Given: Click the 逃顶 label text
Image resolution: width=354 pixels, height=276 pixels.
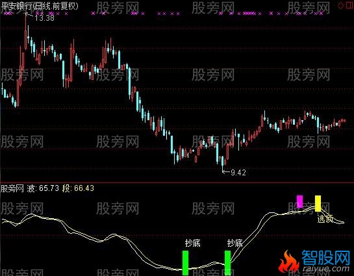Looking at the screenshot, I should (325, 219).
